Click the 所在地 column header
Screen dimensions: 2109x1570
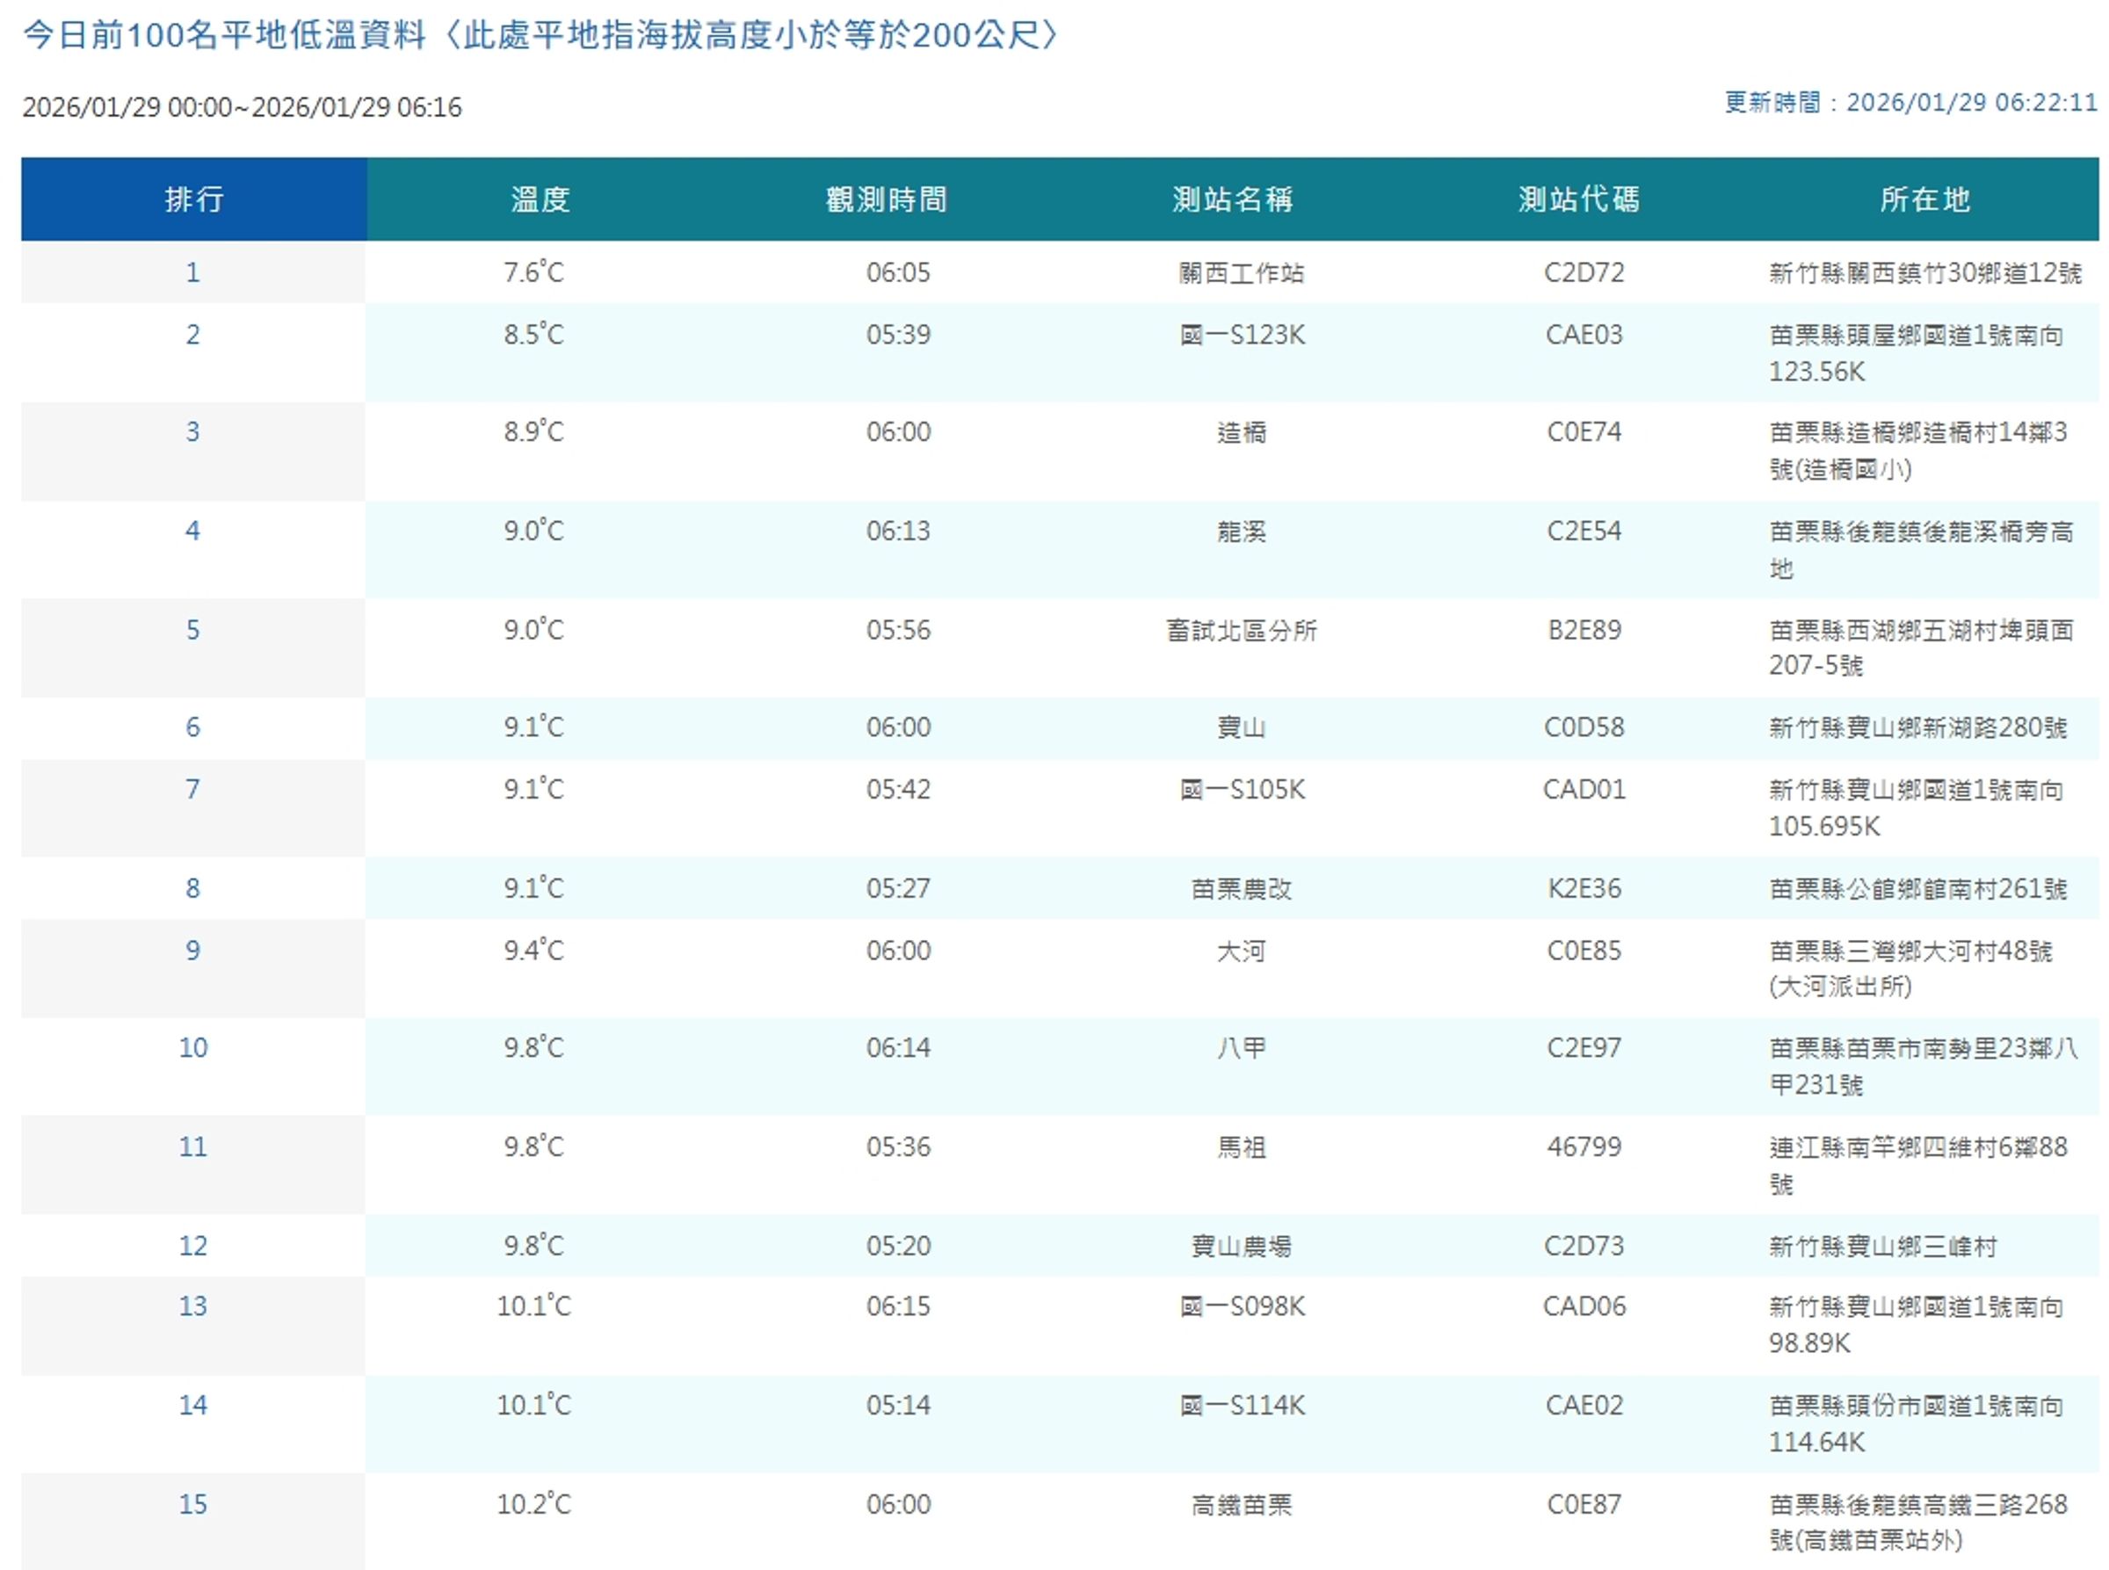(1924, 199)
